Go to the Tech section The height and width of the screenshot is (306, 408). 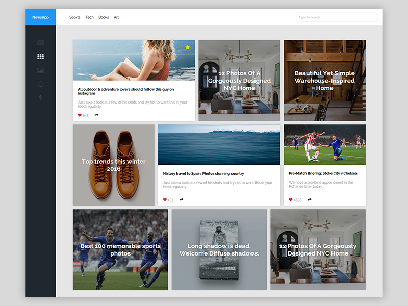pos(89,17)
